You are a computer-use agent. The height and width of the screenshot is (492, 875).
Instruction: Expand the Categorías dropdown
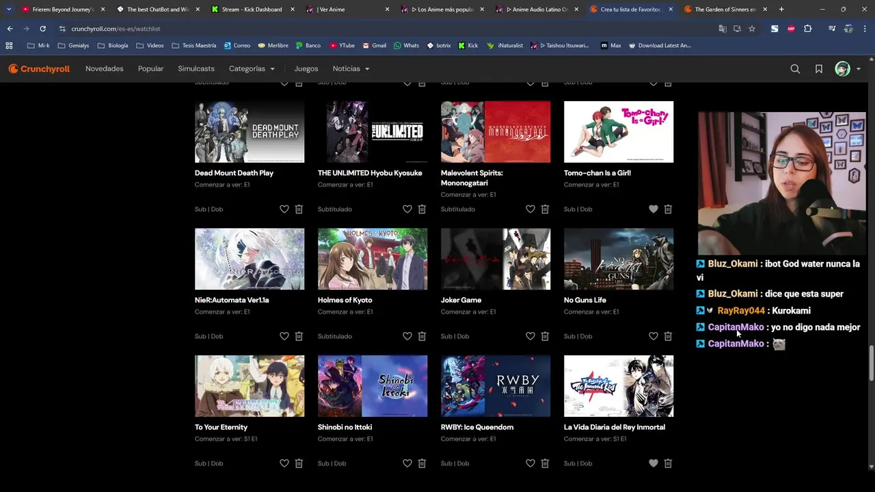[252, 69]
